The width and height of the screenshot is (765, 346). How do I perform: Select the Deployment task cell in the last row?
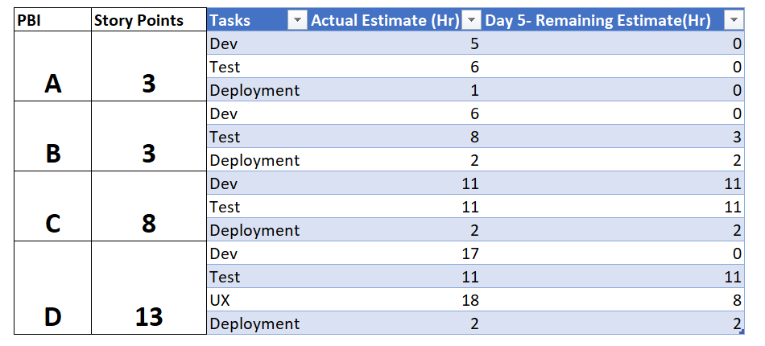[x=258, y=323]
